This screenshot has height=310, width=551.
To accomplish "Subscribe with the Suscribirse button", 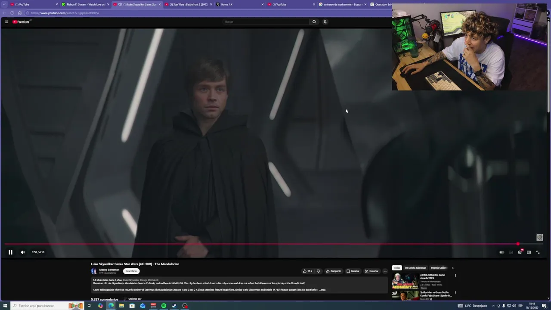I will [131, 271].
